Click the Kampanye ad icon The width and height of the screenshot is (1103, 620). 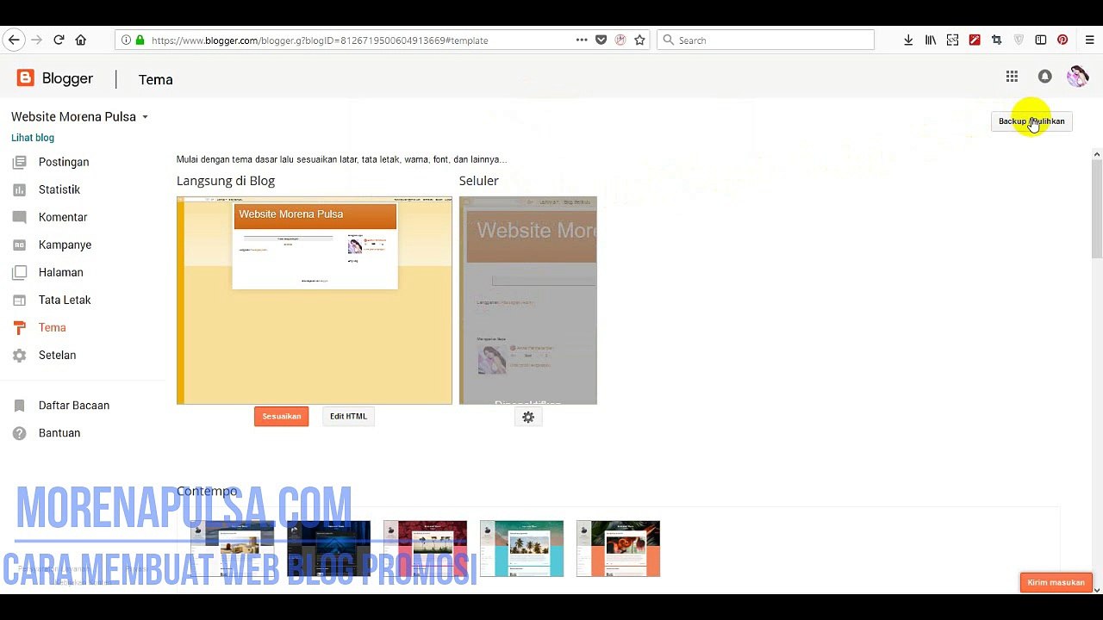pyautogui.click(x=20, y=245)
